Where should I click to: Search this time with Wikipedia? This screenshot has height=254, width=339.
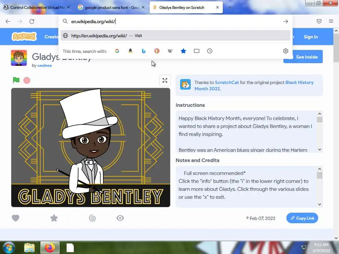pyautogui.click(x=170, y=51)
